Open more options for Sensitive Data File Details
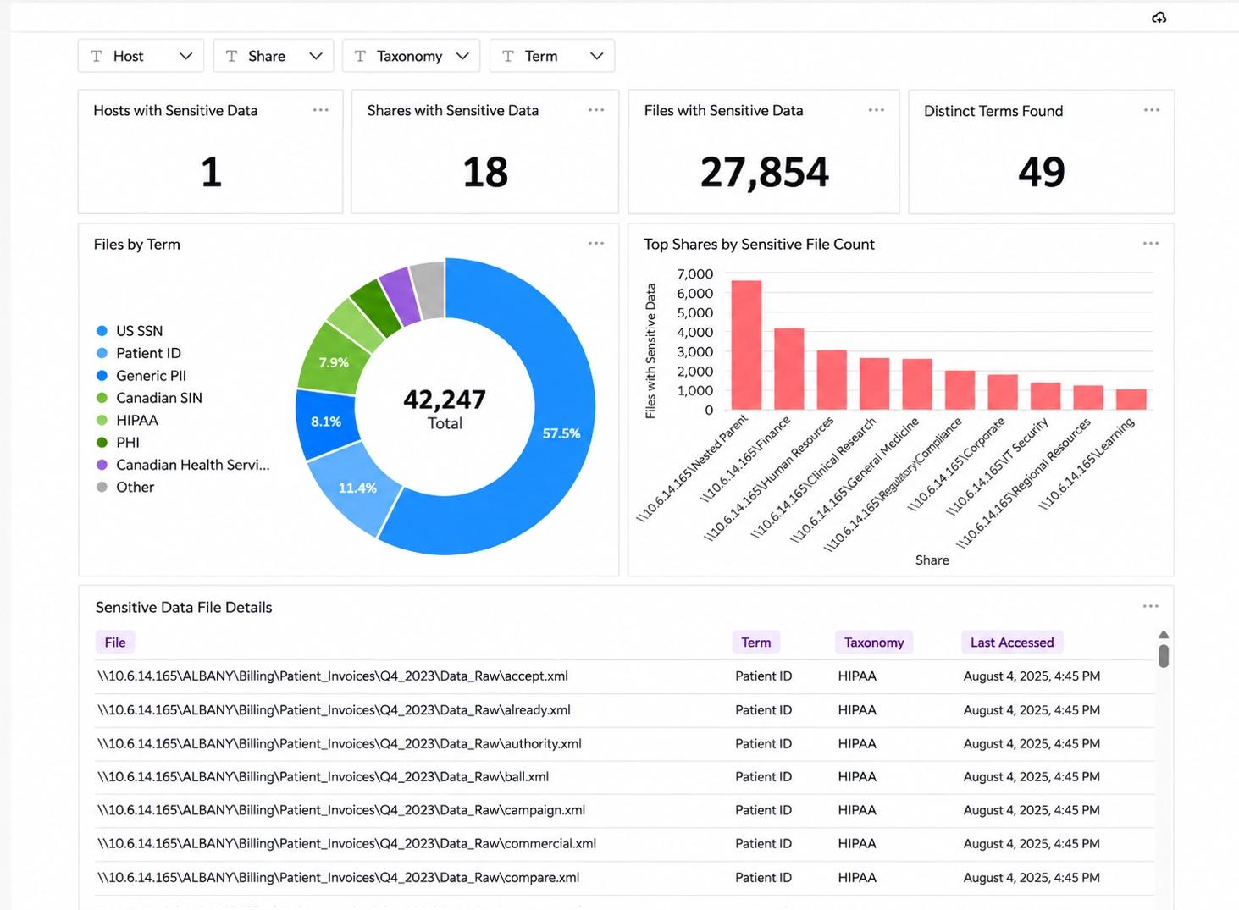Image resolution: width=1239 pixels, height=910 pixels. pos(1151,606)
